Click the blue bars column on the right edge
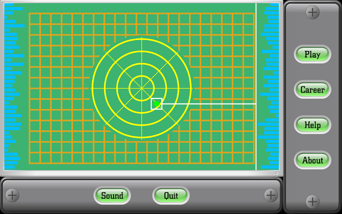 (x=270, y=87)
